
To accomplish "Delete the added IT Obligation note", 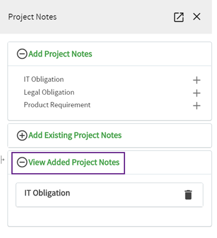I will click(x=188, y=195).
